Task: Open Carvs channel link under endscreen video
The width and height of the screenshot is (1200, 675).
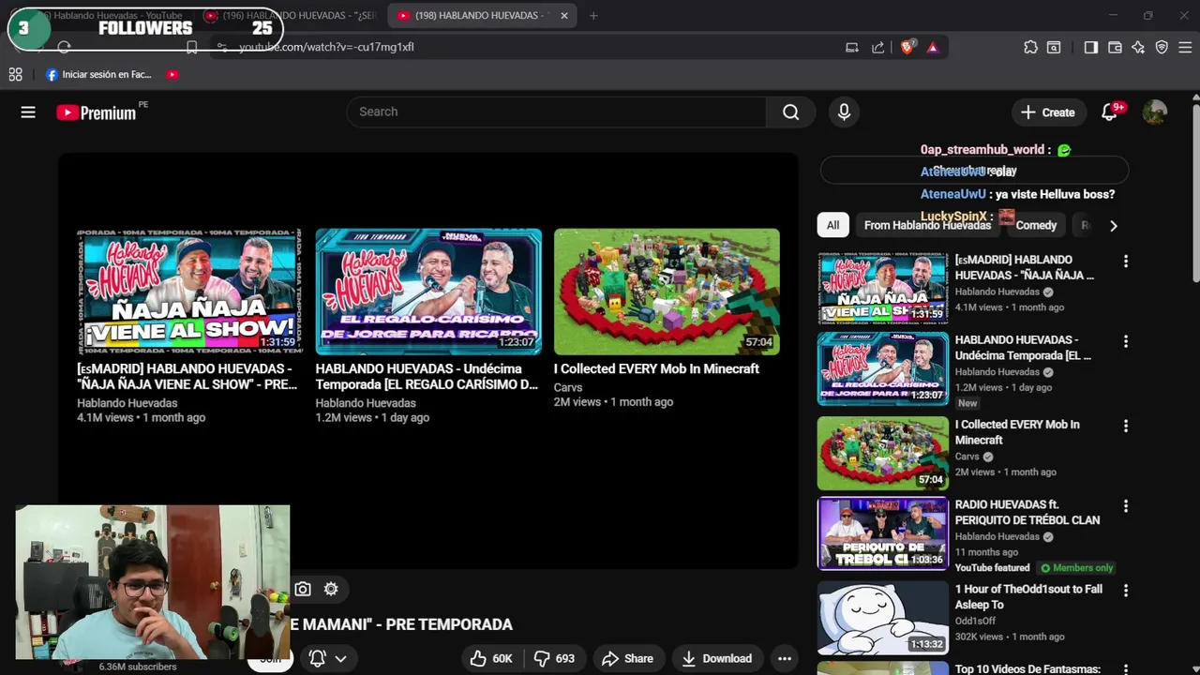Action: point(568,387)
